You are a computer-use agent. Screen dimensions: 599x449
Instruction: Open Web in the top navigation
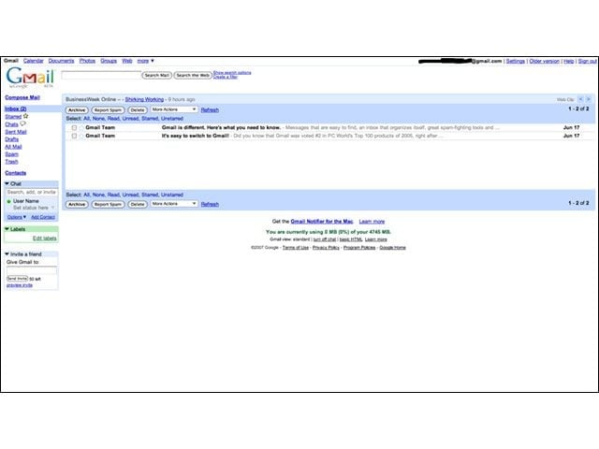127,61
